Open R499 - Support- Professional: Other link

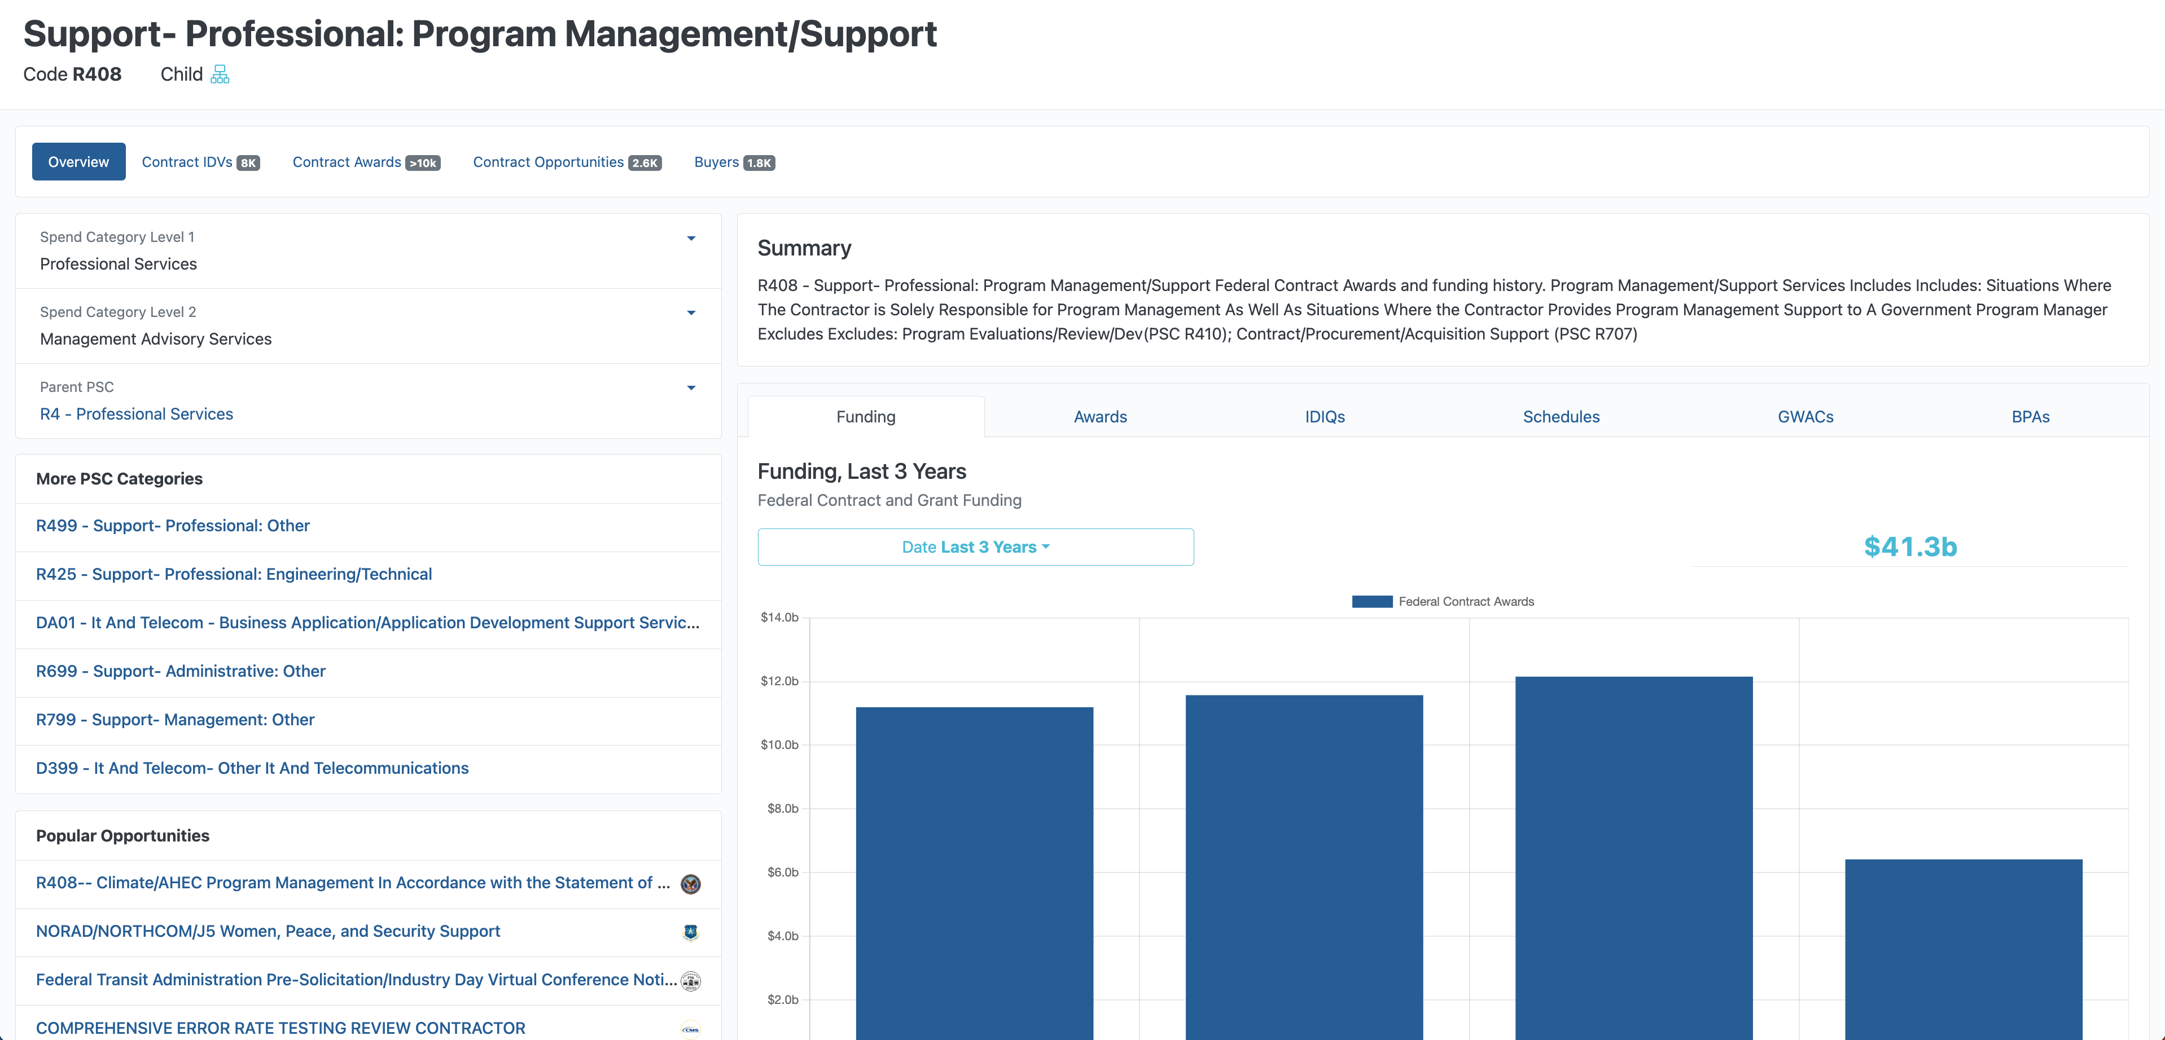coord(172,526)
